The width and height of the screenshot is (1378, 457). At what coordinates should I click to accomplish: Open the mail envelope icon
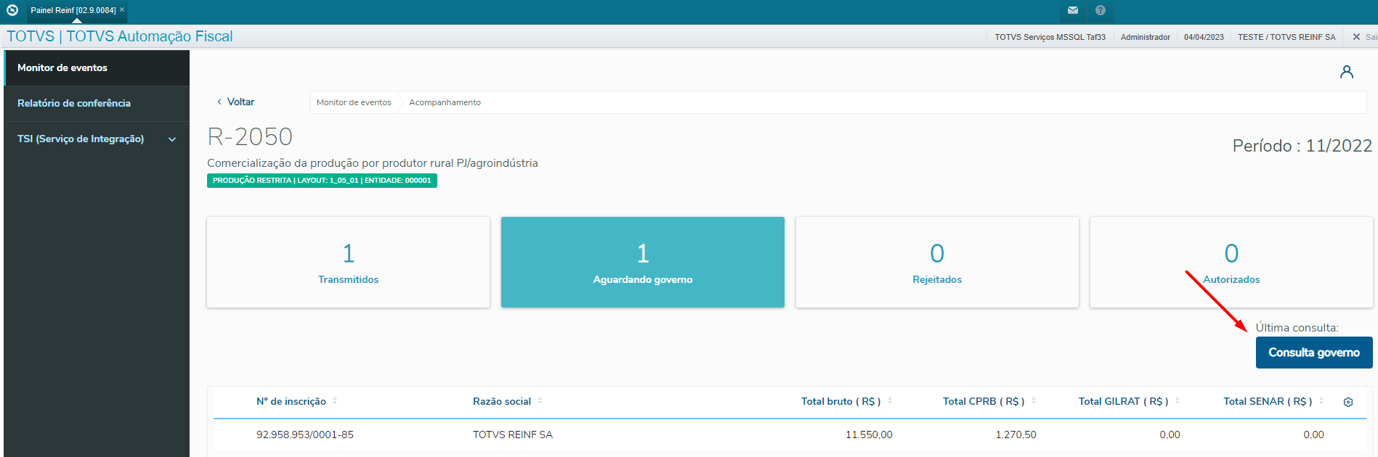click(1073, 10)
